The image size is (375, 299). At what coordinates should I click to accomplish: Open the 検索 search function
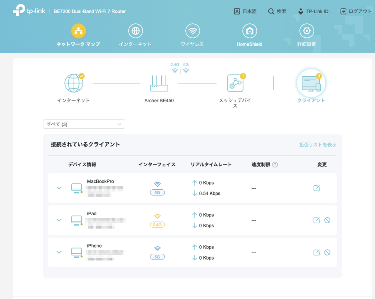277,11
